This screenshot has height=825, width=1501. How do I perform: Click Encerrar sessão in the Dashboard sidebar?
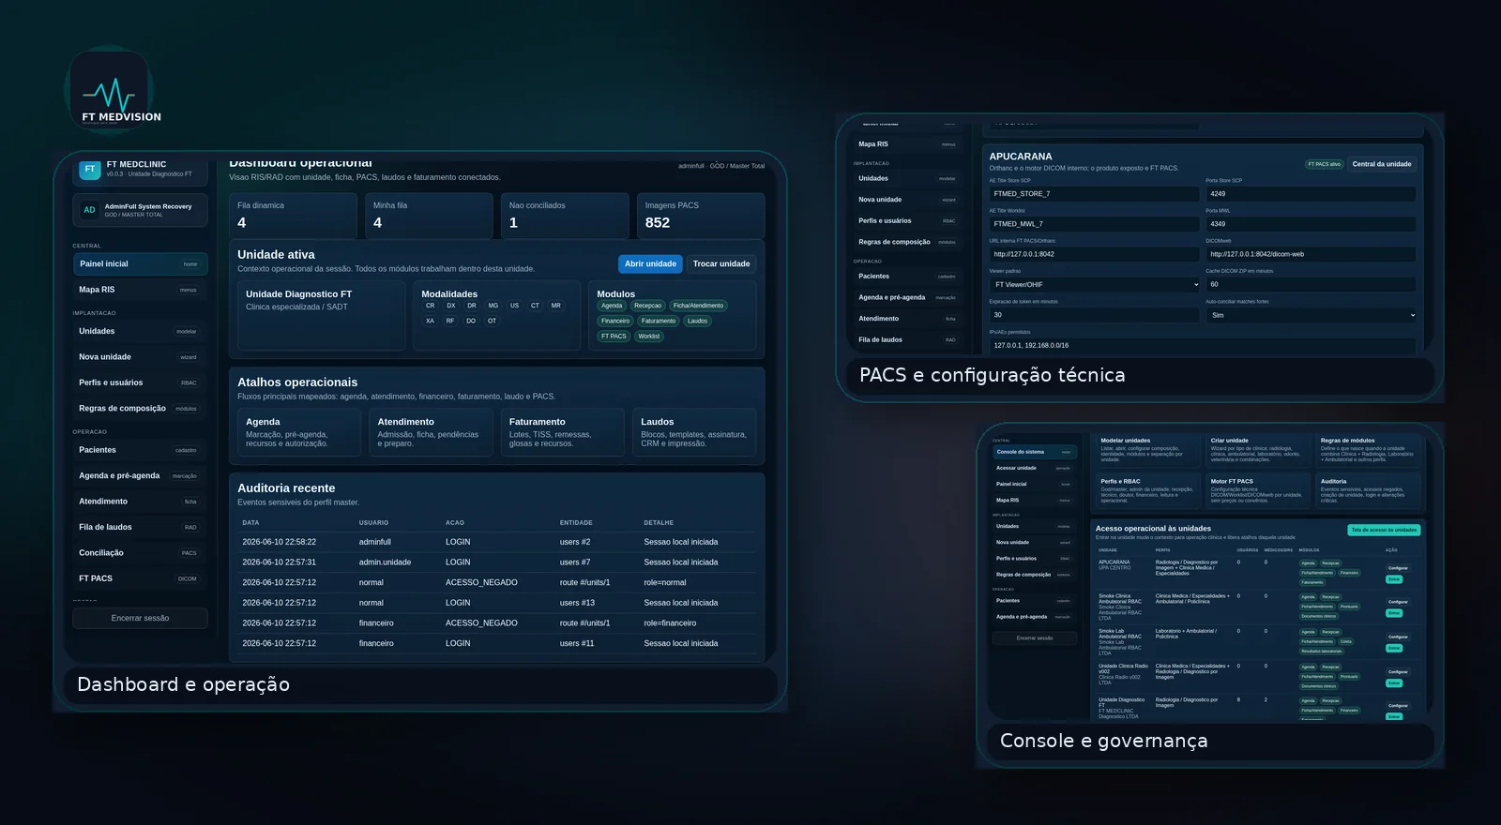pos(140,618)
